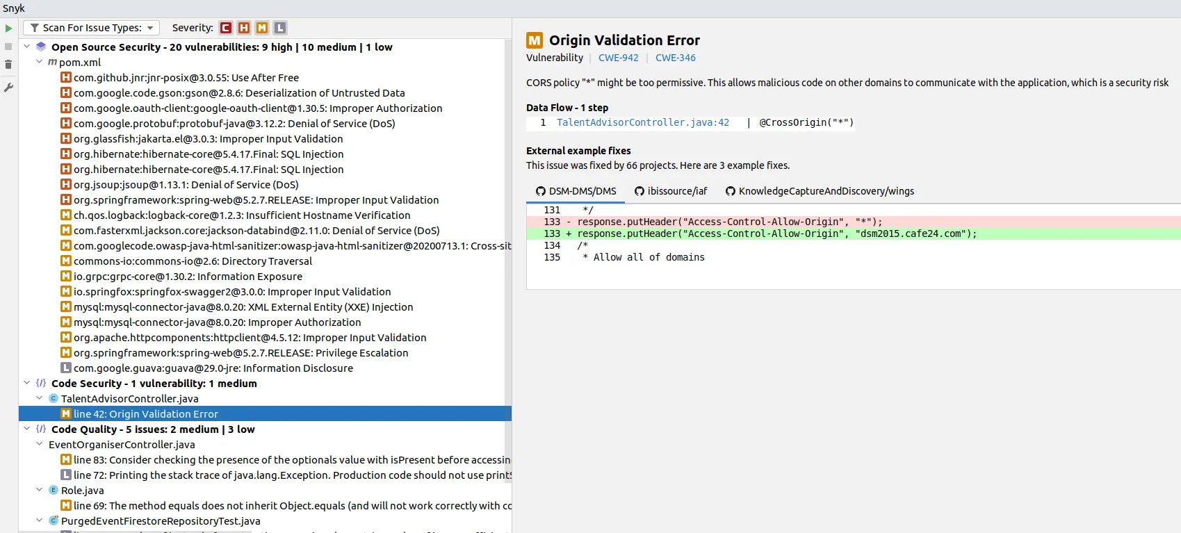
Task: Click the Code Security braces icon
Action: point(41,383)
